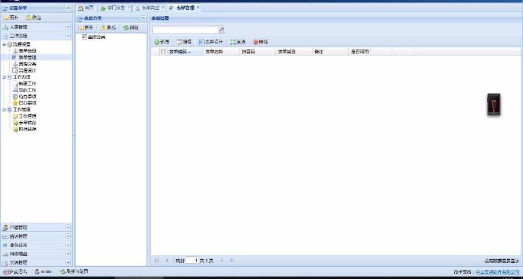Screen dimensions: 523x279
Task: Expand the 人事管理 section plus button
Action: pyautogui.click(x=68, y=27)
